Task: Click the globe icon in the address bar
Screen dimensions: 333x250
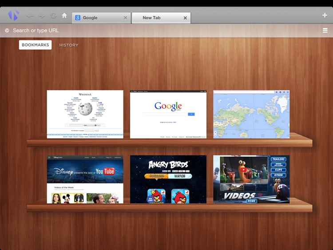Action: click(x=7, y=31)
